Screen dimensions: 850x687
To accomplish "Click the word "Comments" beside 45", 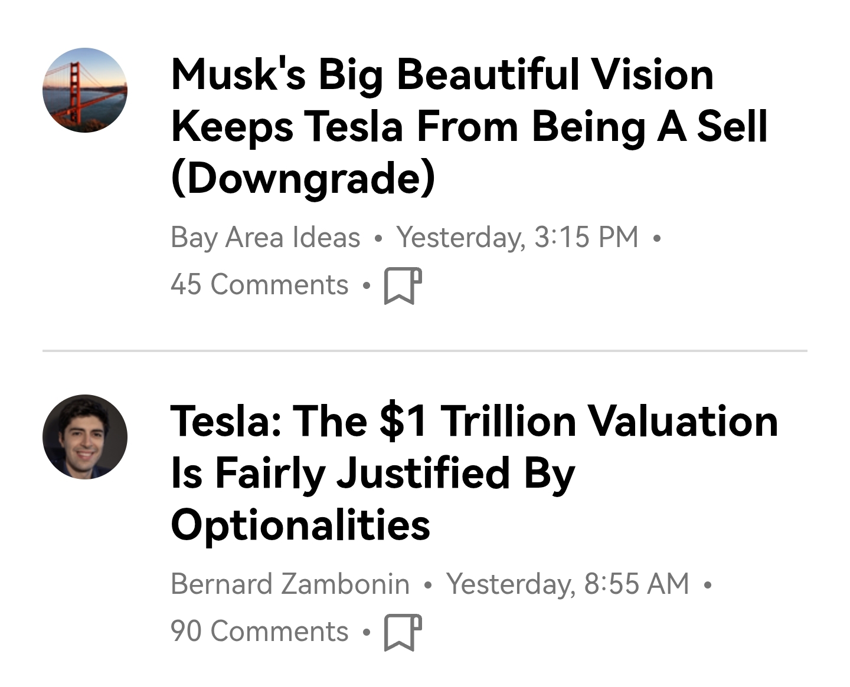I will click(279, 285).
